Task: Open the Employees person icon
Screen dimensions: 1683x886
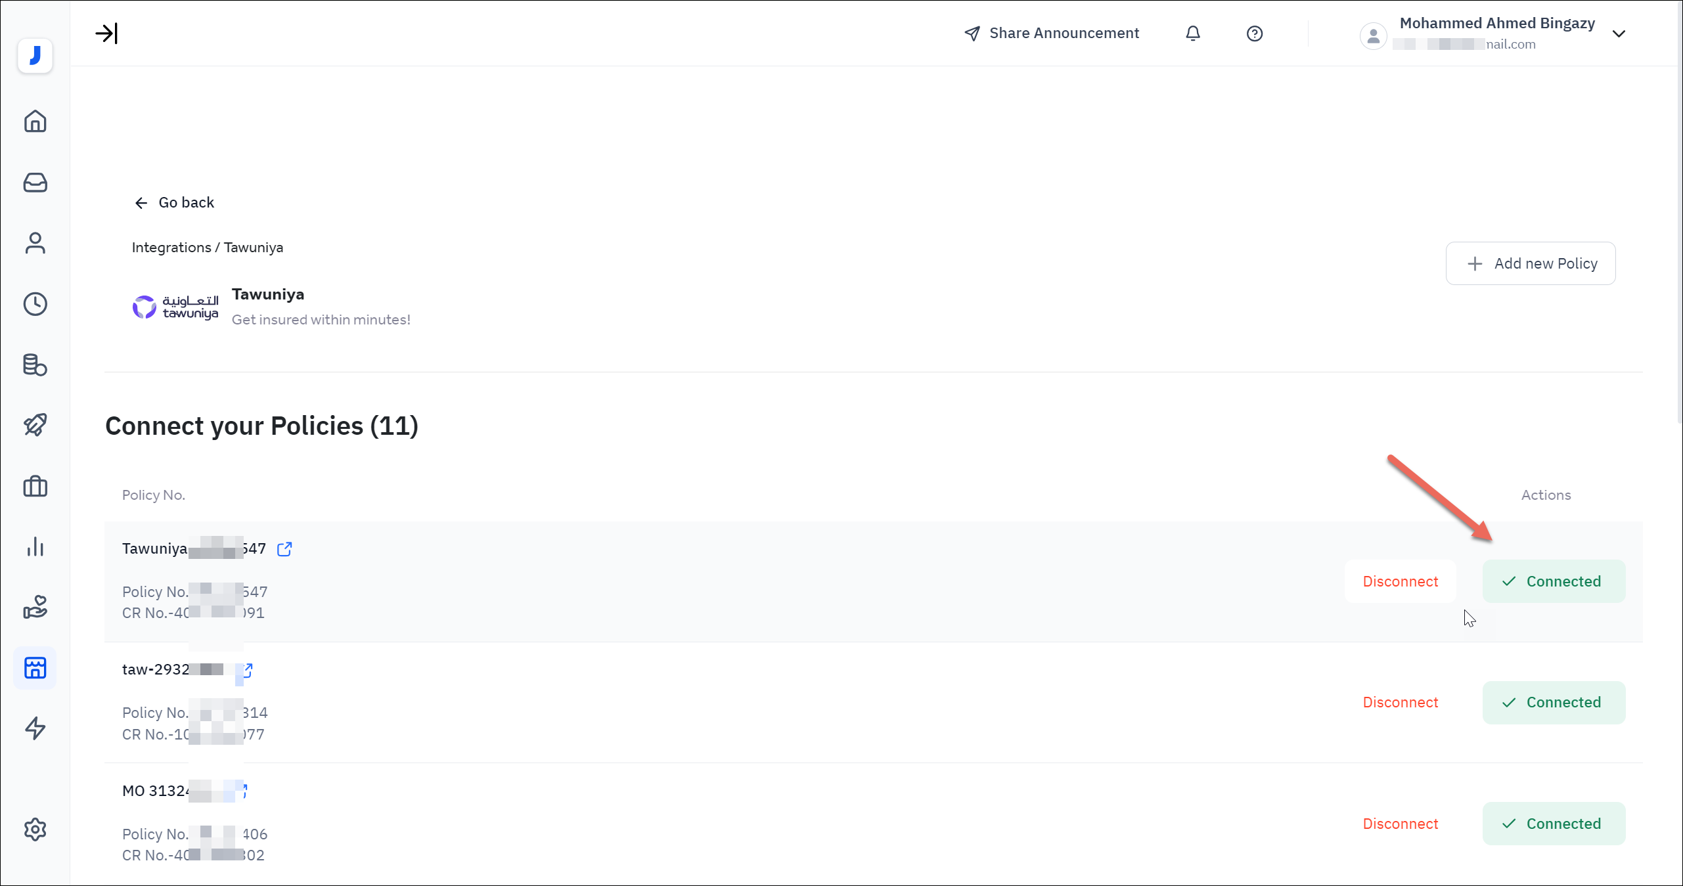Action: [x=35, y=243]
